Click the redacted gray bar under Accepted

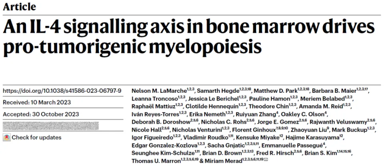pyautogui.click(x=51, y=126)
